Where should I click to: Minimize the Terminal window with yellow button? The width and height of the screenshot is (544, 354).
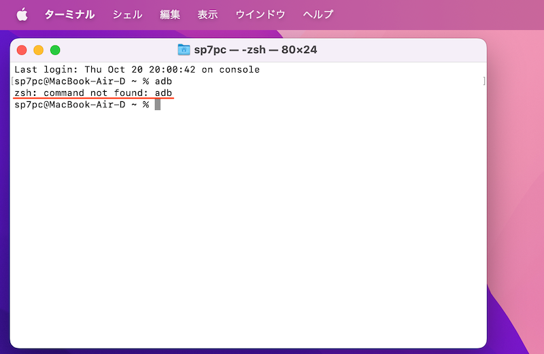[38, 50]
